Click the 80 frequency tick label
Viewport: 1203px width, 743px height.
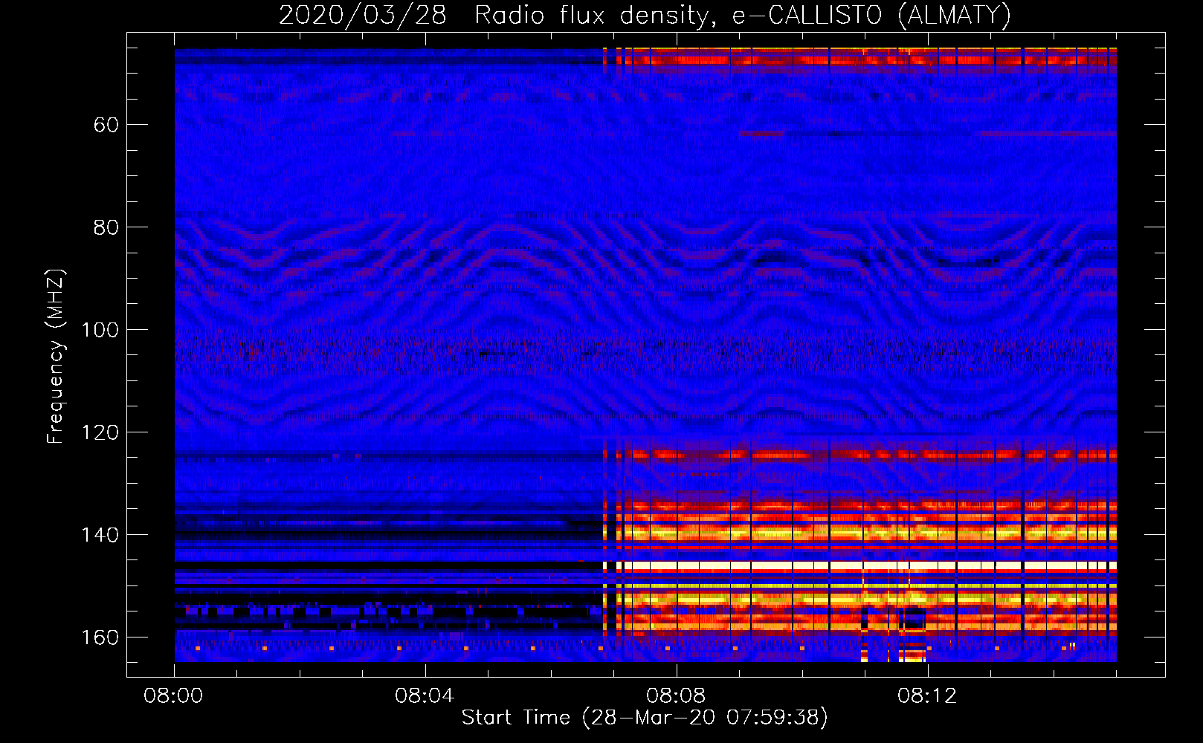tap(106, 227)
